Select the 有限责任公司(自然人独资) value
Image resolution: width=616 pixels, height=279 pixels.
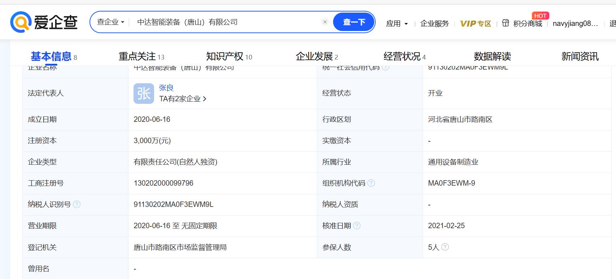(175, 162)
